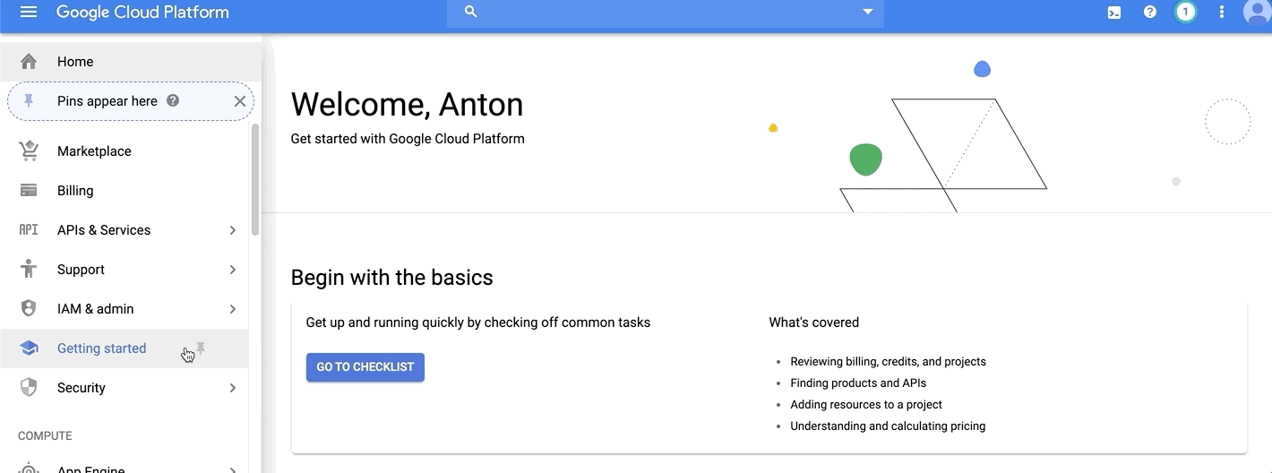Expand the search bar dropdown arrow
Viewport: 1272px width, 473px height.
click(x=867, y=12)
